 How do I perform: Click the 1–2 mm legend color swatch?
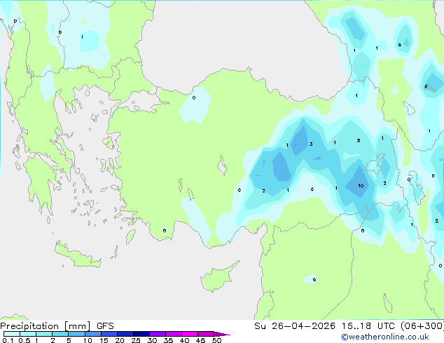click(x=44, y=334)
